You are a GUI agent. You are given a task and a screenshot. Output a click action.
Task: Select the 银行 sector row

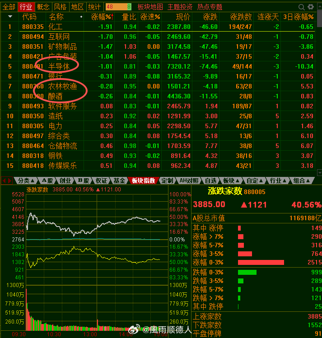(159, 76)
